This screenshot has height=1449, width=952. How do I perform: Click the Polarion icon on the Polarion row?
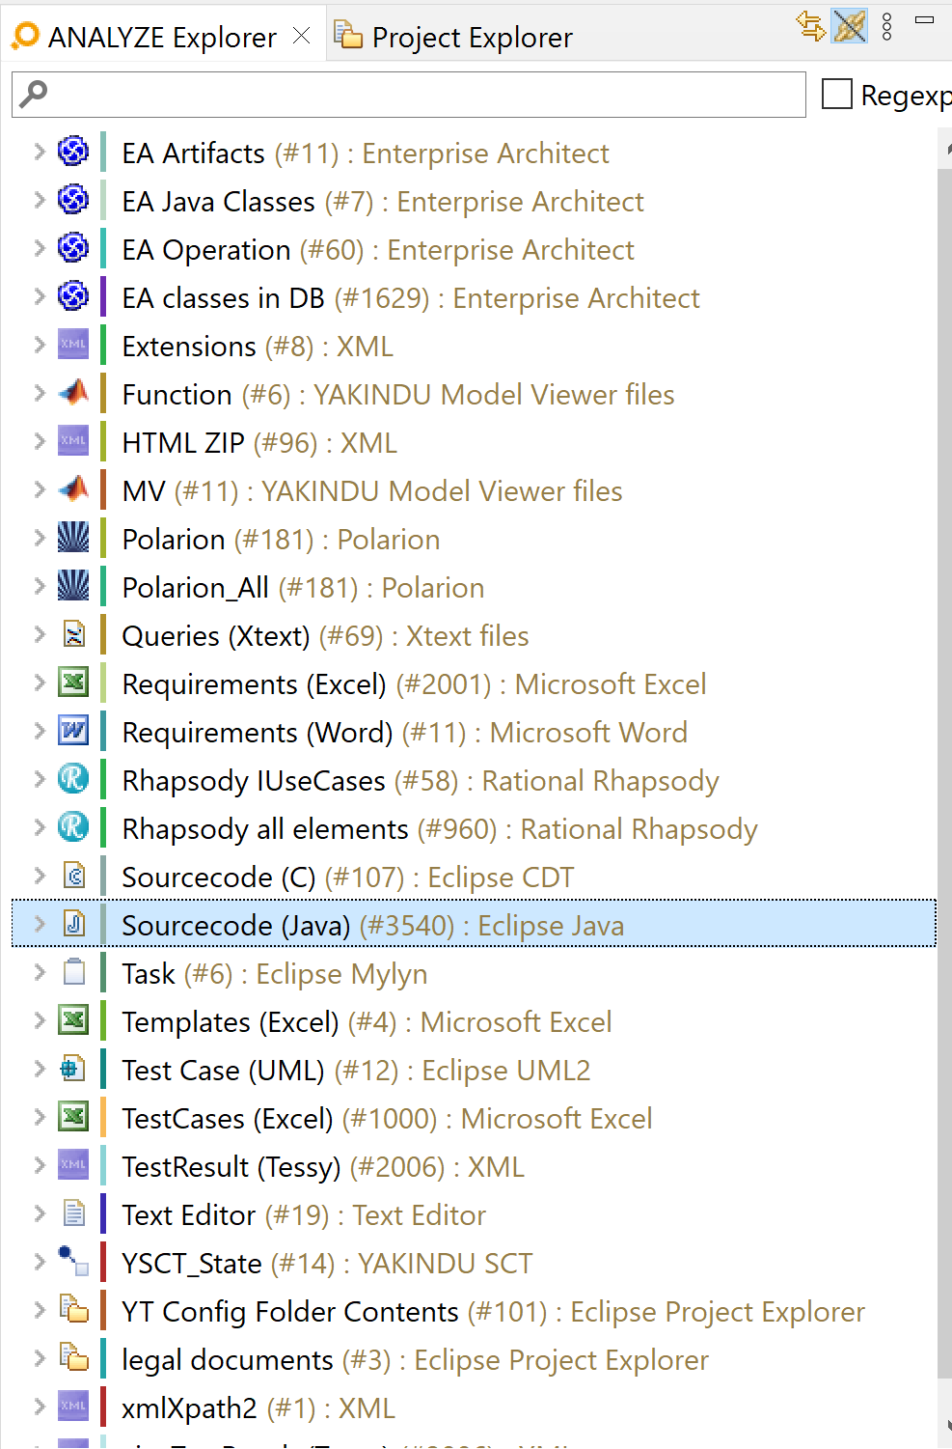[73, 538]
